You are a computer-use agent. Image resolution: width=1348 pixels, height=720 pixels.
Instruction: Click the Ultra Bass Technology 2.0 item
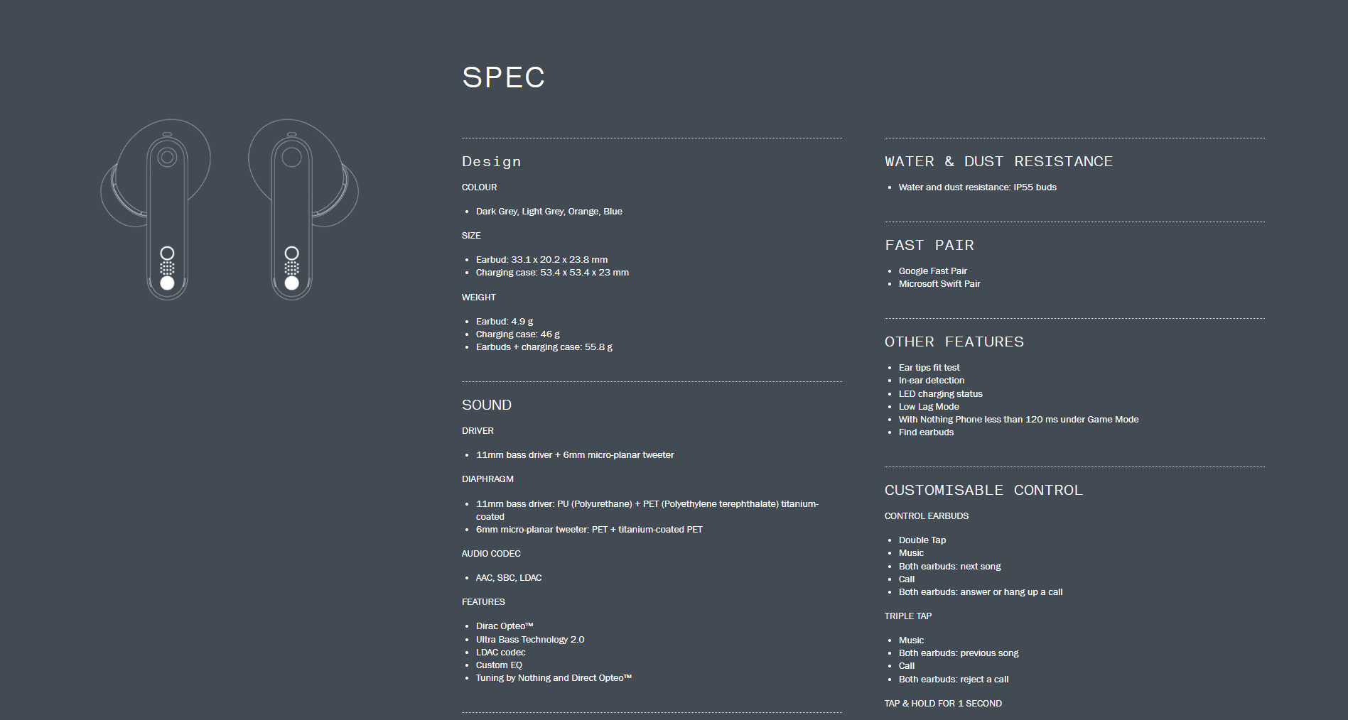[x=530, y=639]
